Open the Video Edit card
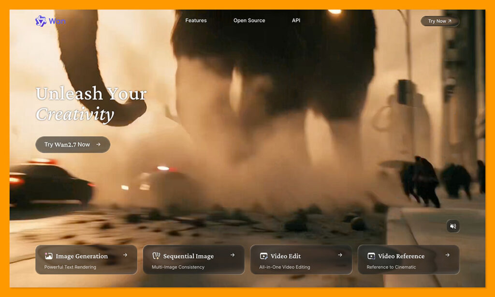This screenshot has height=297, width=495. [x=301, y=260]
